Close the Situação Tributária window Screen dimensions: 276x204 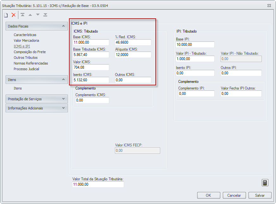(x=269, y=5)
